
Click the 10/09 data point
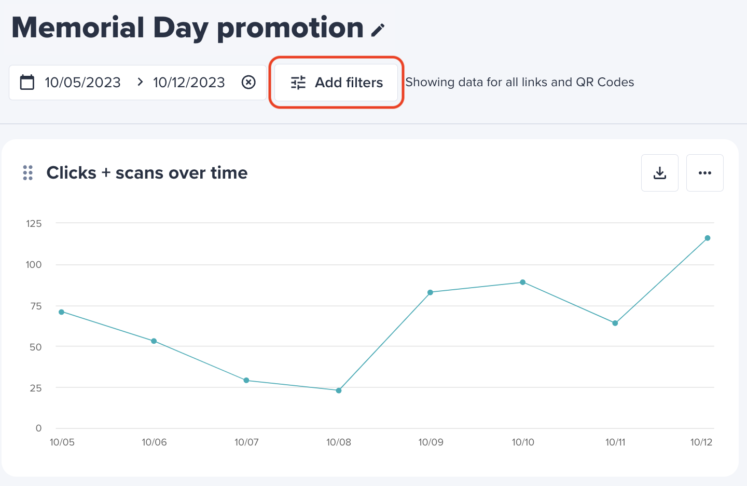click(x=431, y=292)
